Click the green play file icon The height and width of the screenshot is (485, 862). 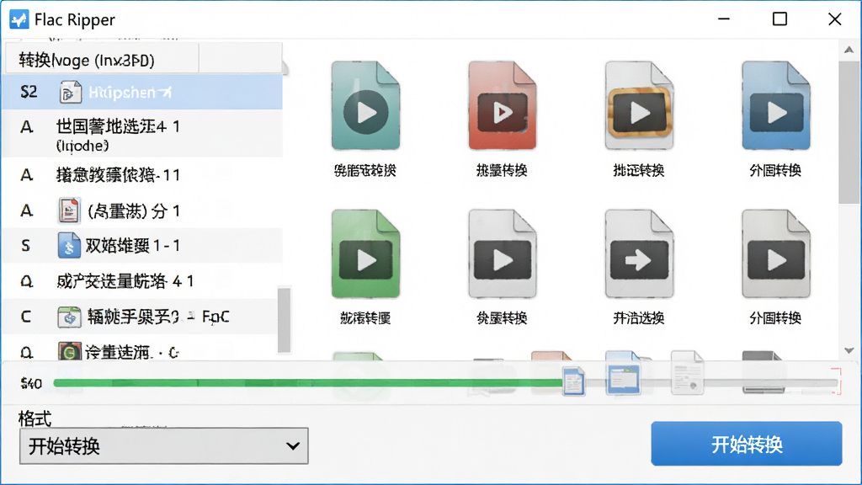pos(365,253)
